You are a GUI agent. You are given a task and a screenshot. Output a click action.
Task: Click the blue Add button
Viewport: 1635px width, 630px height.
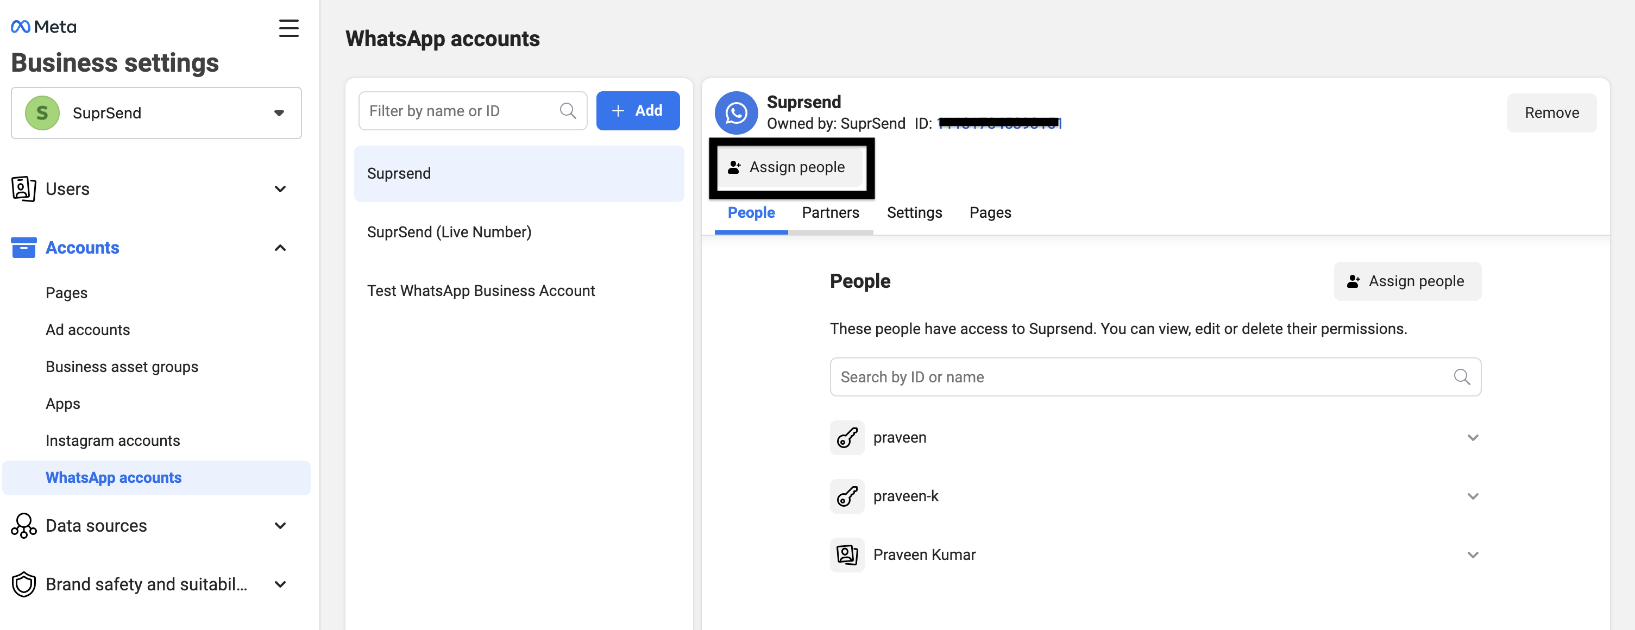[637, 111]
